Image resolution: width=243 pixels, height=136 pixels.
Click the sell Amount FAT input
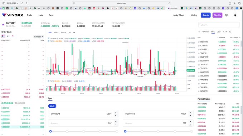158,123
